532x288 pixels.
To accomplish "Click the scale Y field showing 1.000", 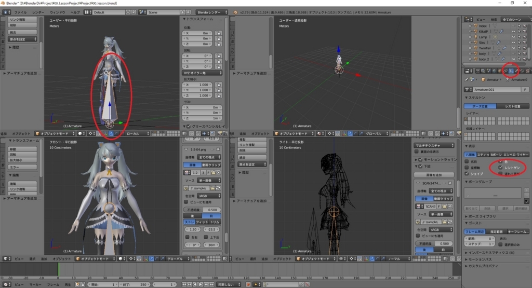I will point(197,90).
